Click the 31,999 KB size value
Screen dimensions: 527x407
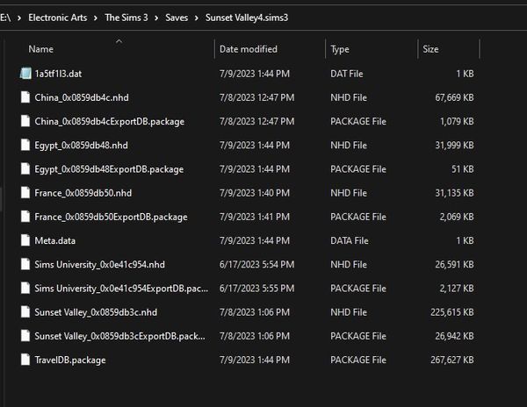pyautogui.click(x=454, y=145)
